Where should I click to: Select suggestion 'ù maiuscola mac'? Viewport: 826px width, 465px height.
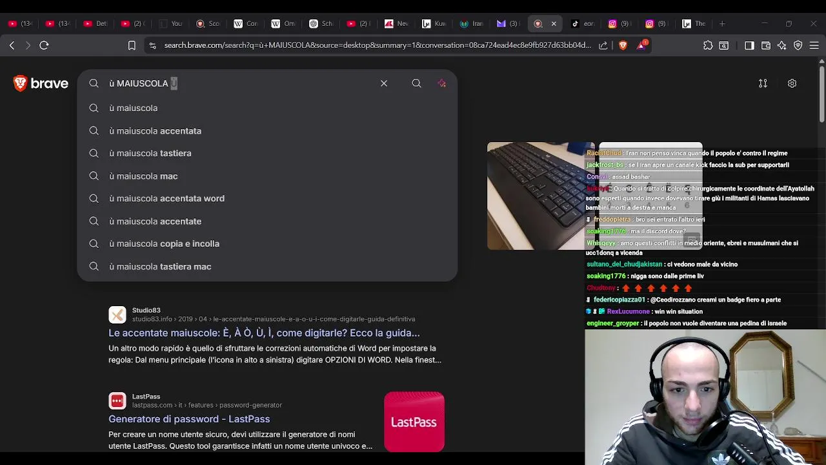click(x=267, y=176)
